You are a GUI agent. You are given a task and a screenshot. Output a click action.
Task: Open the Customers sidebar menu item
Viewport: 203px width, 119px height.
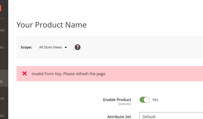(x=3, y=98)
